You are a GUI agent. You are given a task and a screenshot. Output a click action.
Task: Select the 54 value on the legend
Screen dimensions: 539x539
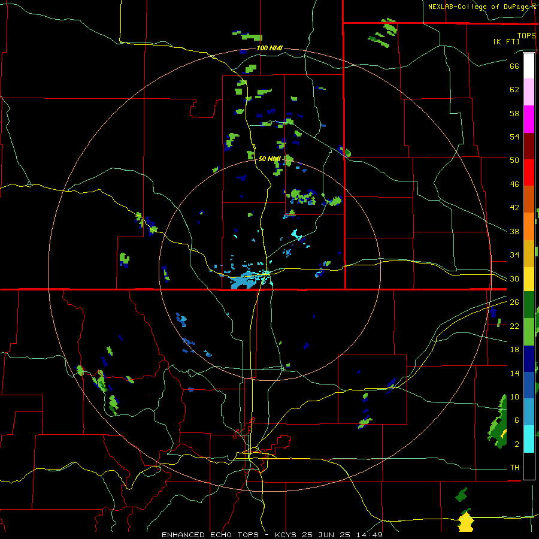click(x=514, y=137)
